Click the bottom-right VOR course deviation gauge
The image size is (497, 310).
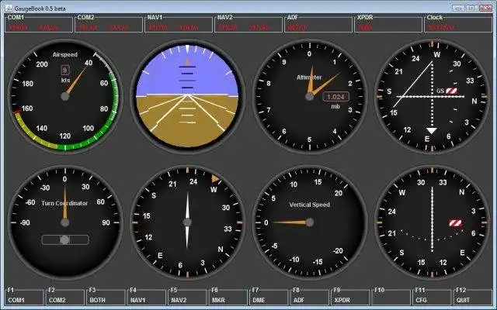pyautogui.click(x=432, y=222)
